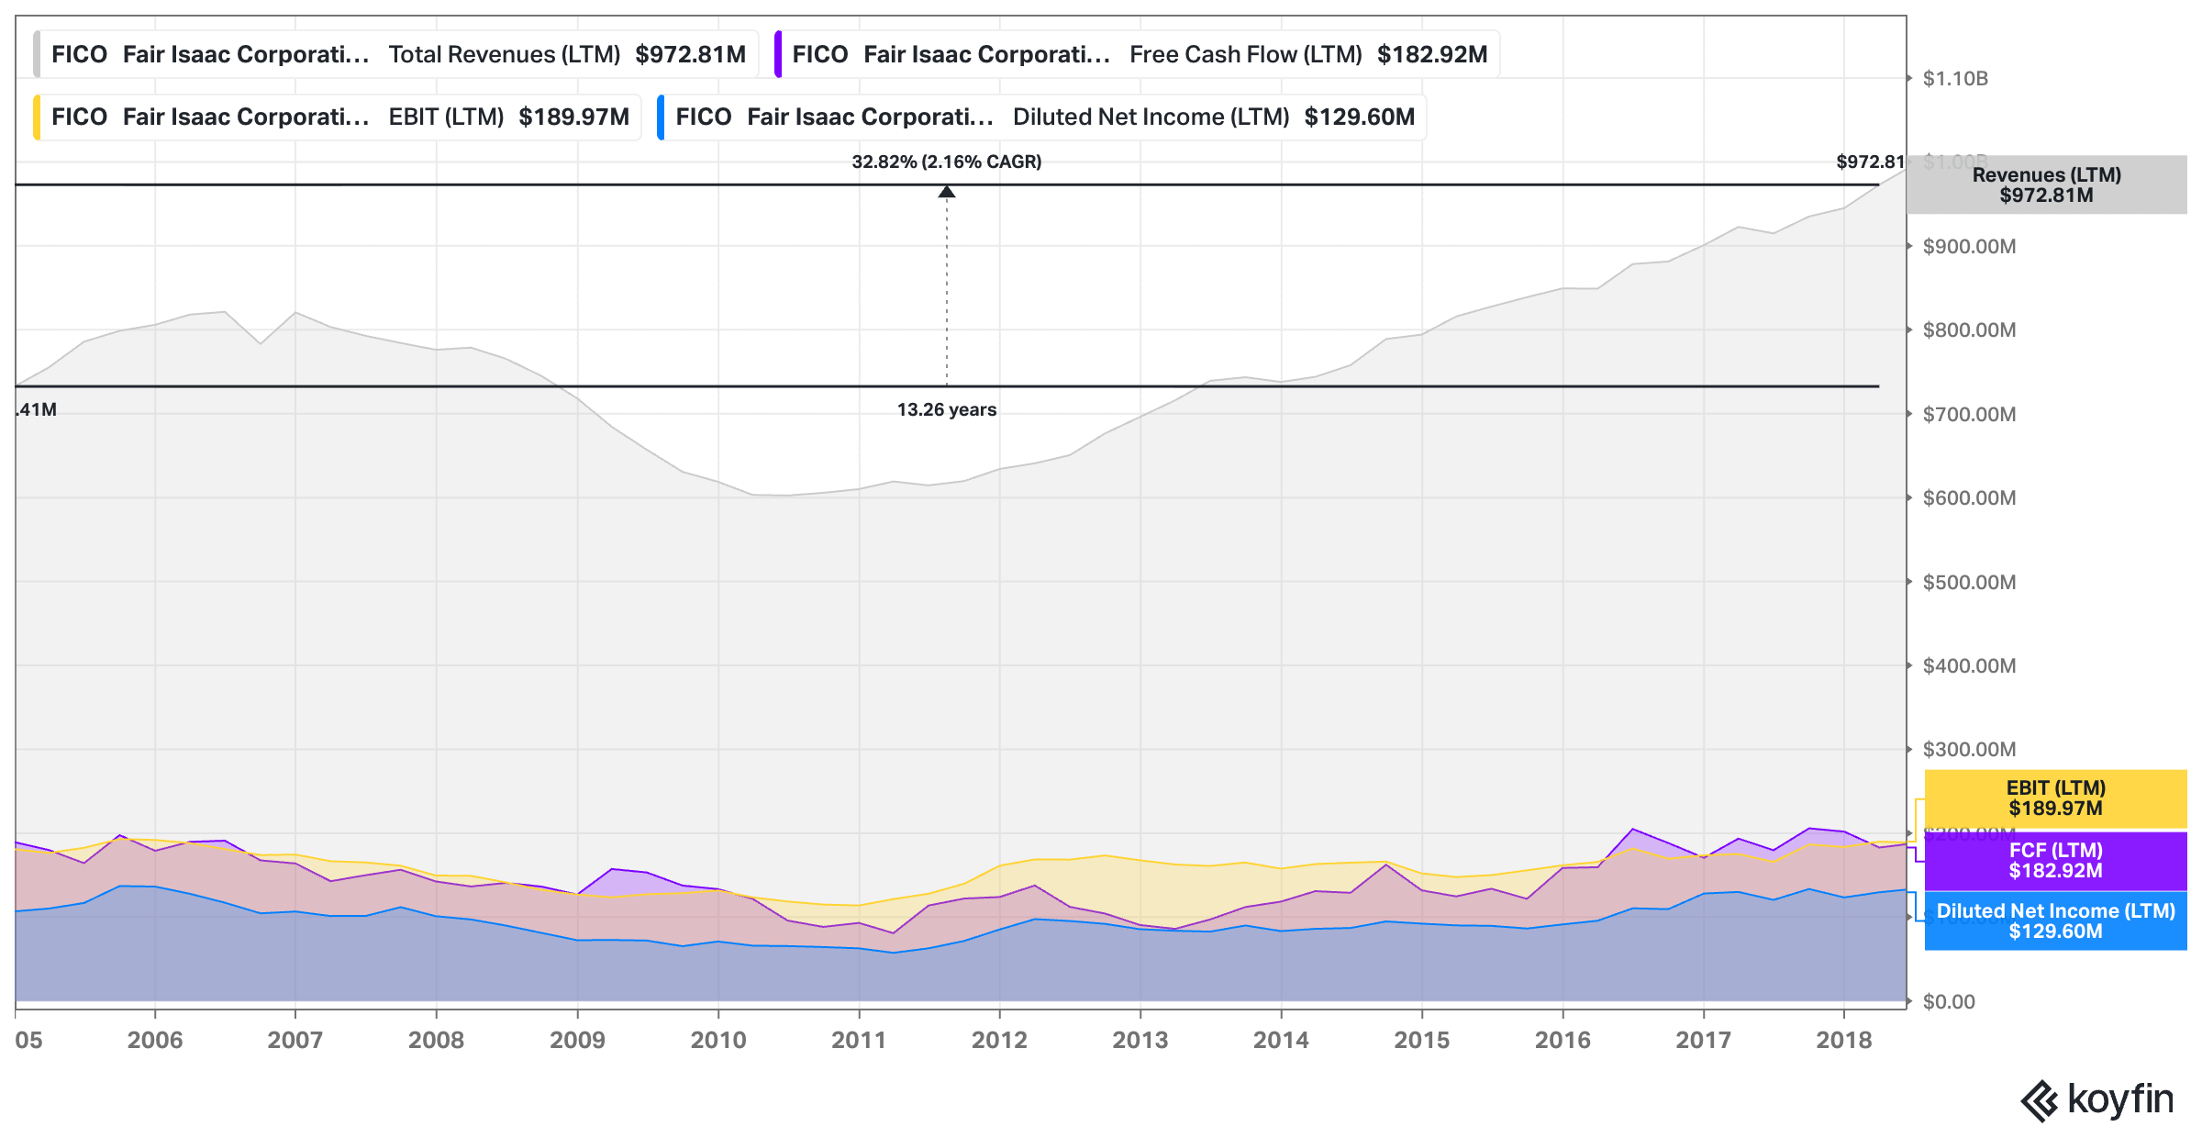Image resolution: width=2202 pixels, height=1138 pixels.
Task: Click the $800.00M y-axis label
Action: point(1969,329)
